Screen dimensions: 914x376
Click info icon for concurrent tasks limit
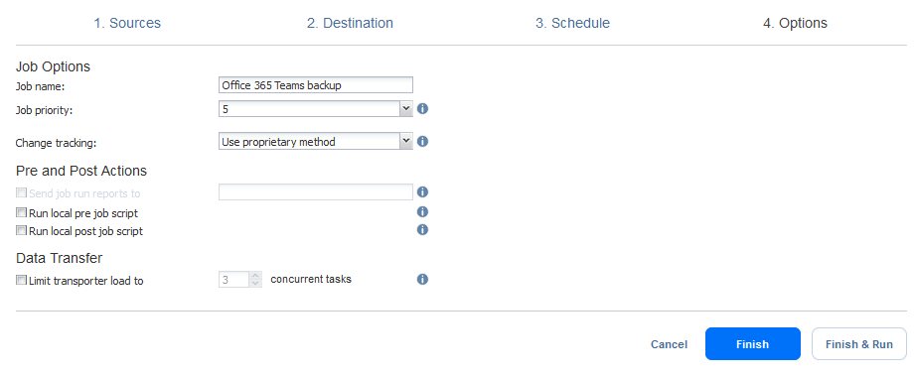(422, 280)
